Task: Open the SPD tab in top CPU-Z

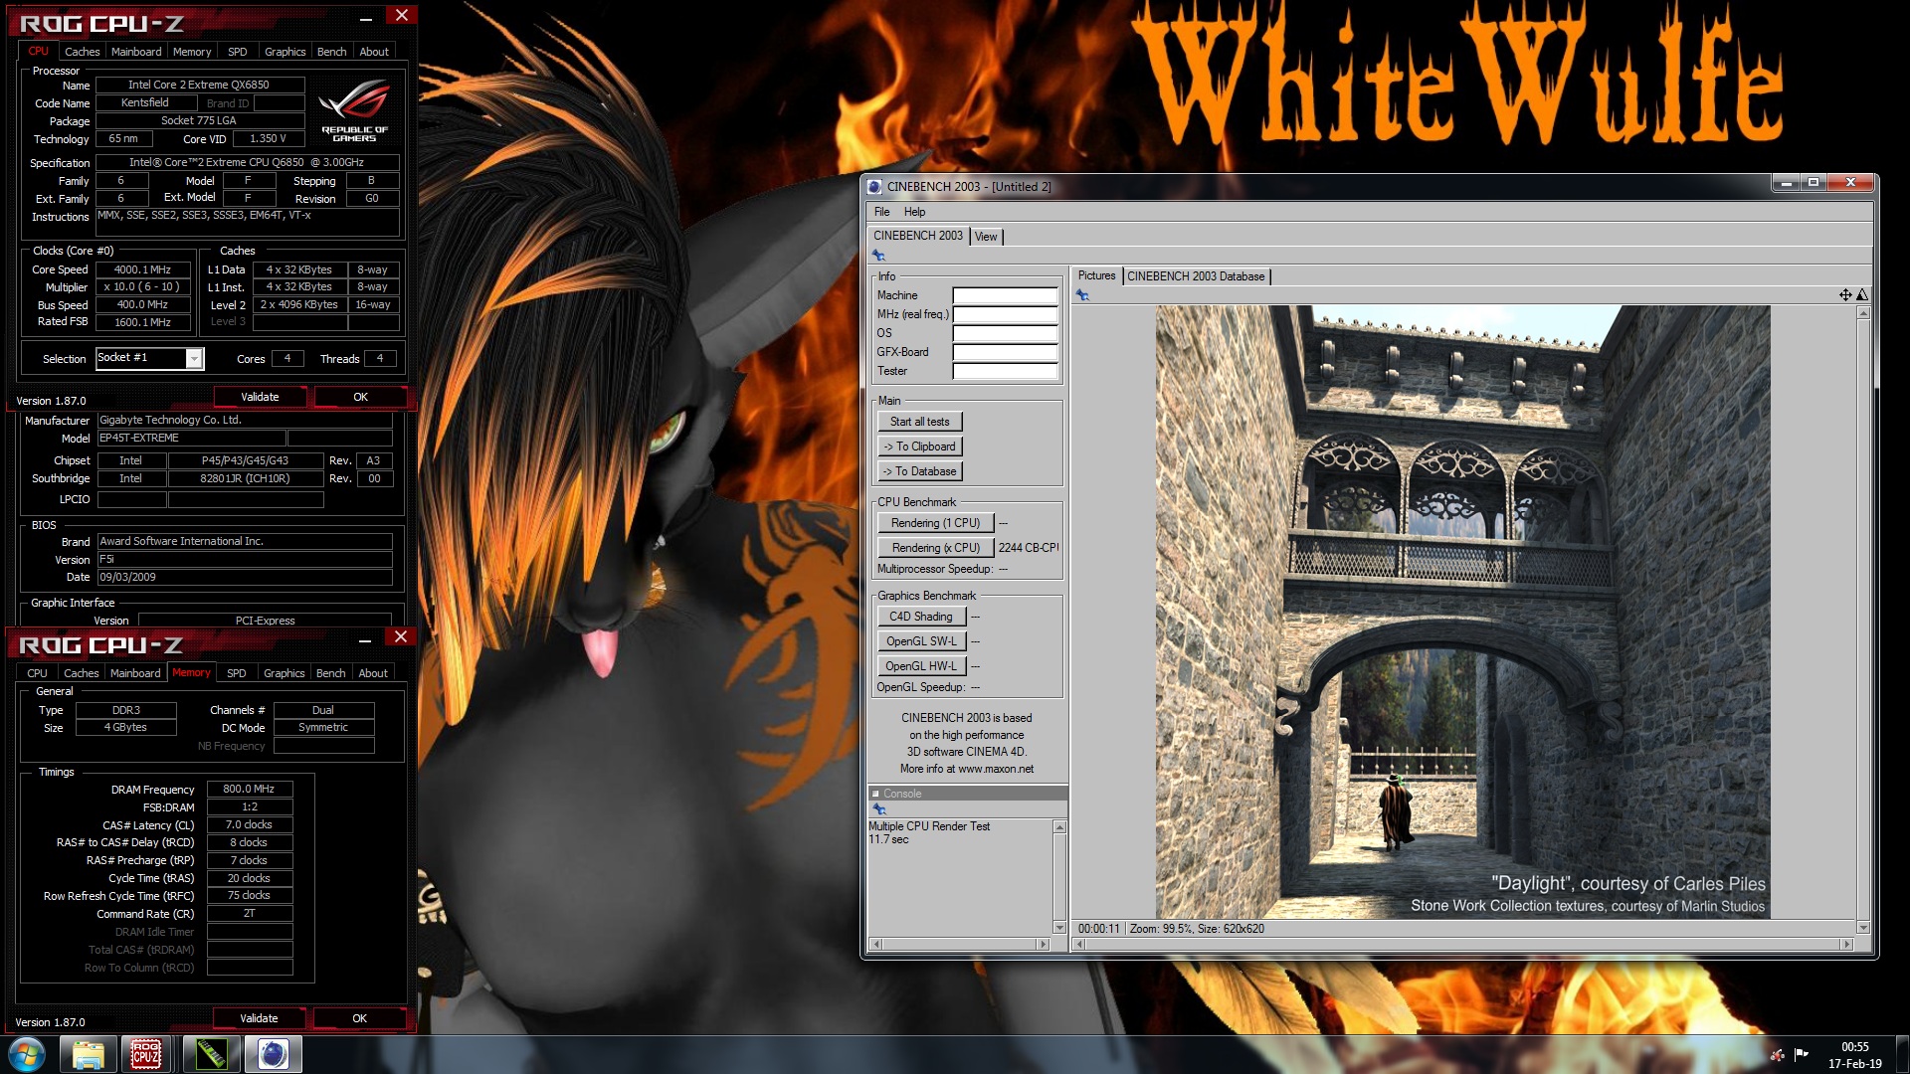Action: pos(237,52)
